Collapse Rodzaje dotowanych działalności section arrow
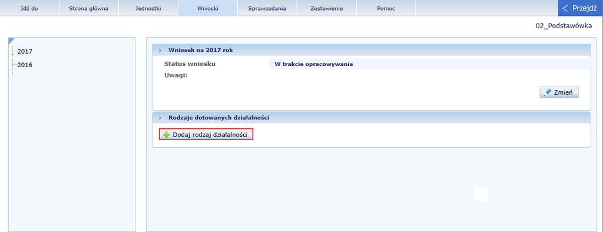This screenshot has width=603, height=232. coord(160,118)
